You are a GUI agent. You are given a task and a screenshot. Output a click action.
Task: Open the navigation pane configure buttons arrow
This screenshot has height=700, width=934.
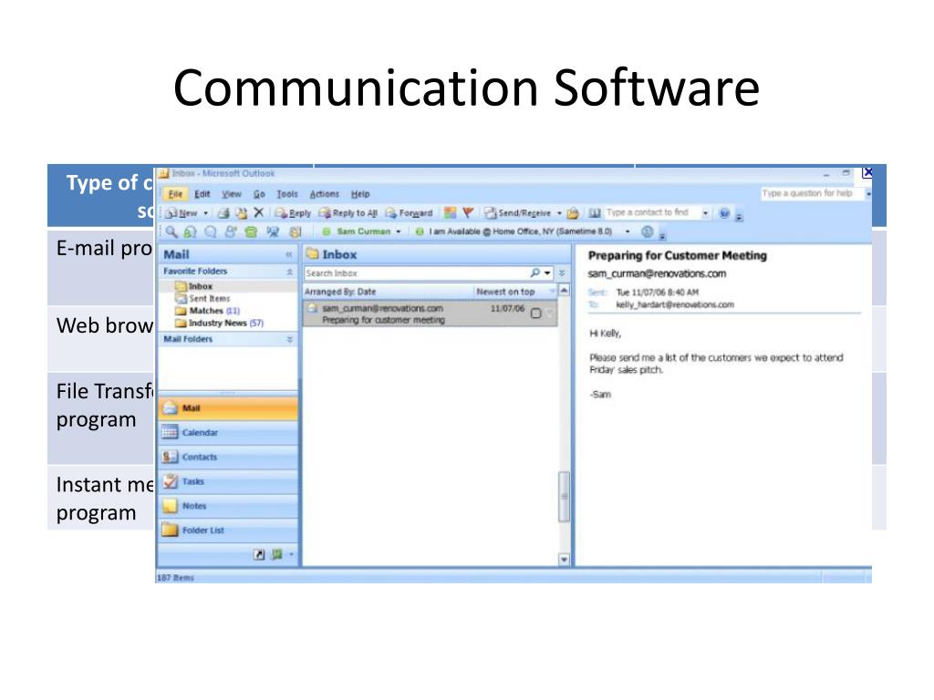291,555
